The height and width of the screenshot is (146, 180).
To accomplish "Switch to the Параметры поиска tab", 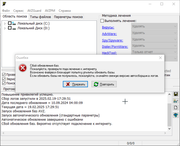I will pyautogui.click(x=68, y=17).
